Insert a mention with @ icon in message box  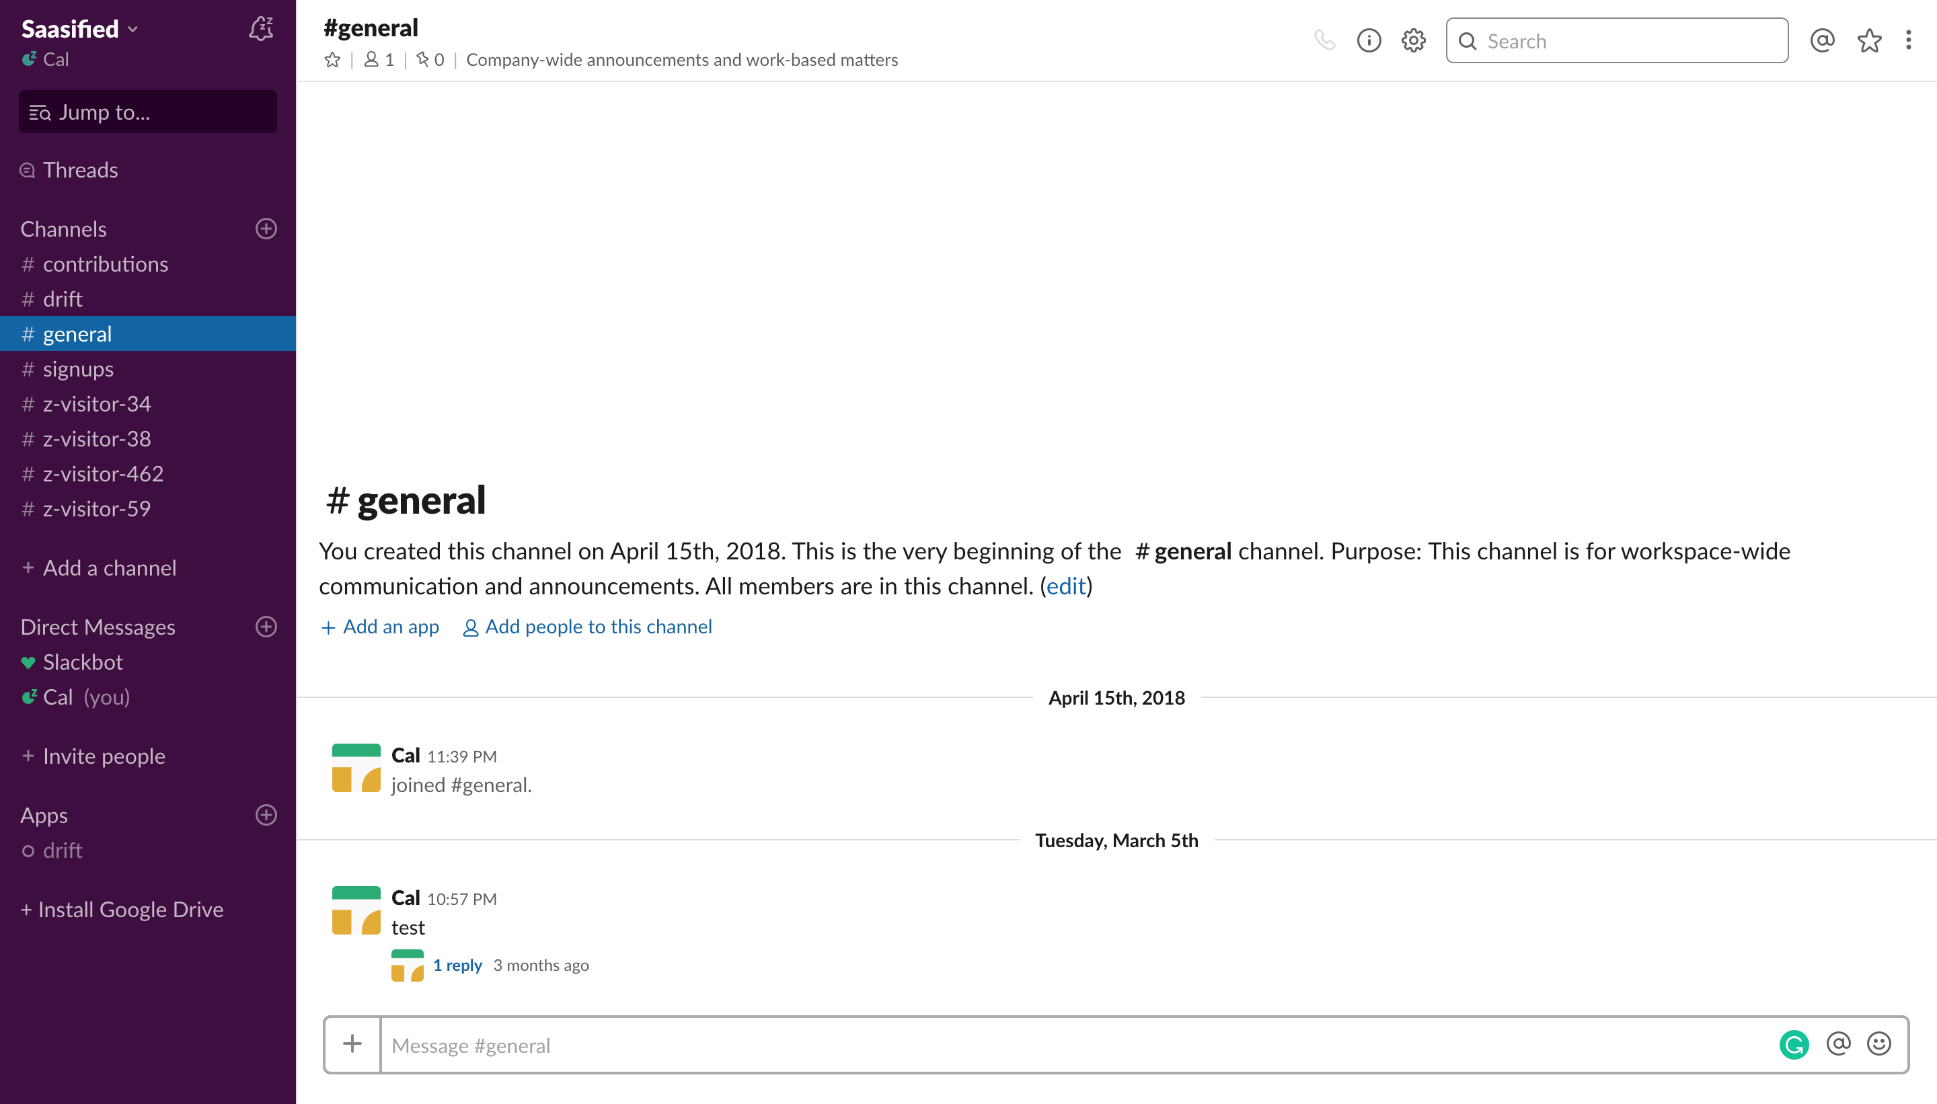(x=1838, y=1044)
